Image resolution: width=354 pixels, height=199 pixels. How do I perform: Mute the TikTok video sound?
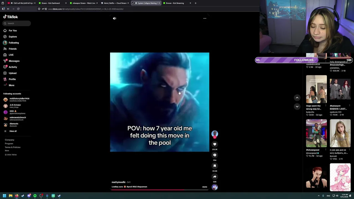(114, 18)
